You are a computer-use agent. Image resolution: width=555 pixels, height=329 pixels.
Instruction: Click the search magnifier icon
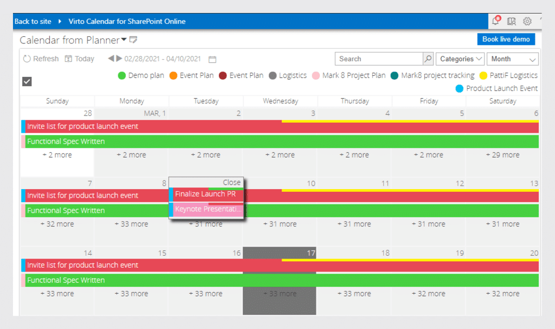428,59
